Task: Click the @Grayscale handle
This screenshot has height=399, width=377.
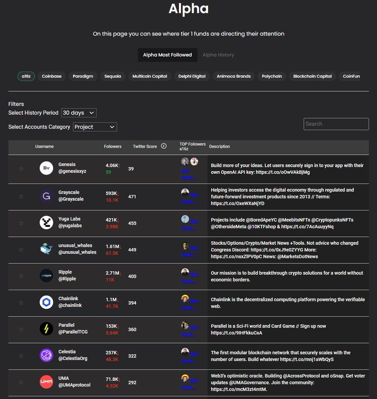Action: (x=71, y=199)
